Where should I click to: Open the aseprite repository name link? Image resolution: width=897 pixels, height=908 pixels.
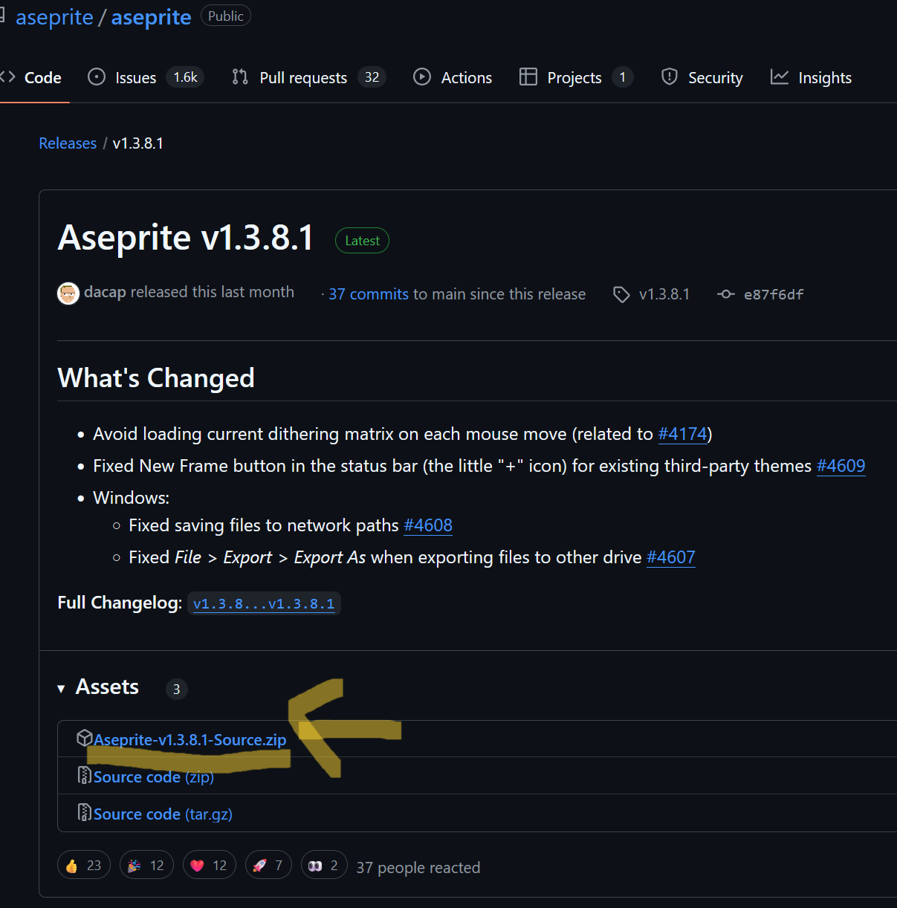click(x=151, y=17)
